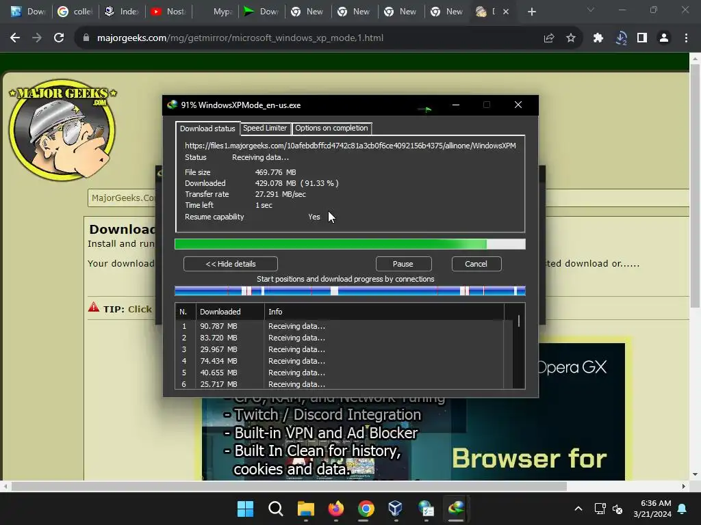Image resolution: width=701 pixels, height=525 pixels.
Task: Close the IDM download dialog
Action: 518,105
